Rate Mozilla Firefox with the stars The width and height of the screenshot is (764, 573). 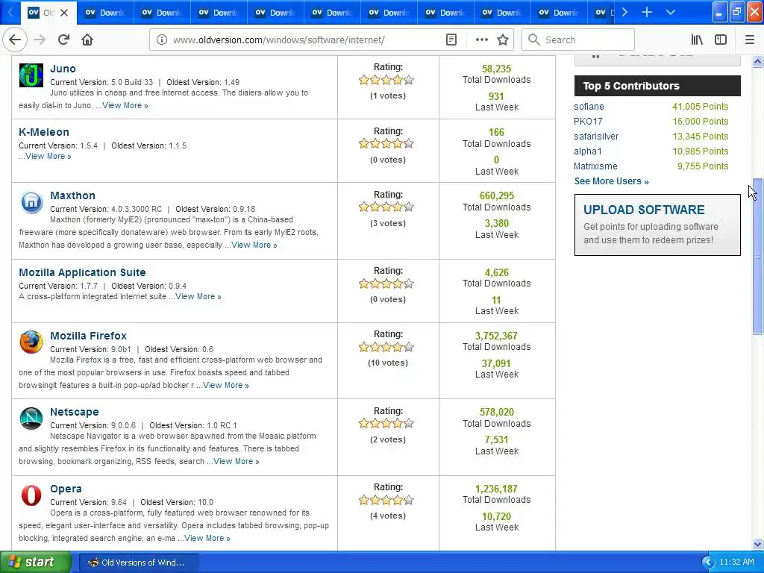point(386,347)
